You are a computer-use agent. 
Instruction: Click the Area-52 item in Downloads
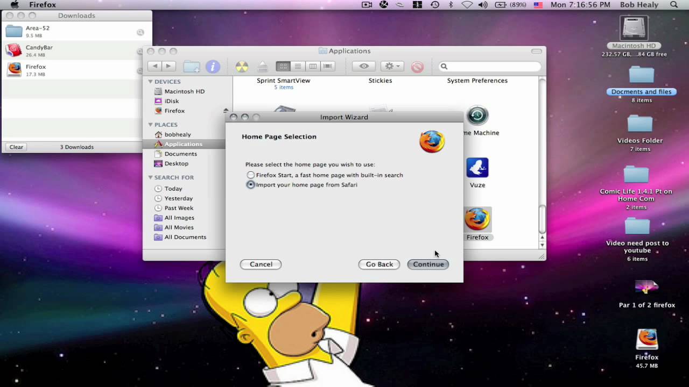76,32
